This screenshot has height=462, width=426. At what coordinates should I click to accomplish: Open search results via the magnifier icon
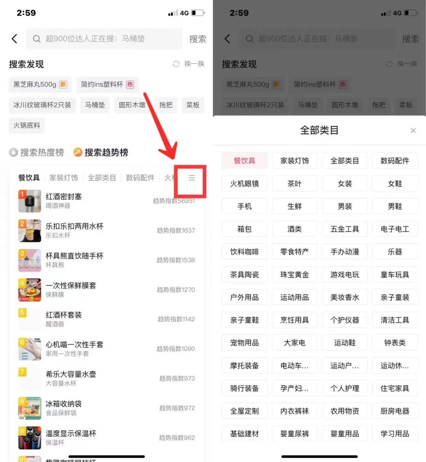click(37, 39)
